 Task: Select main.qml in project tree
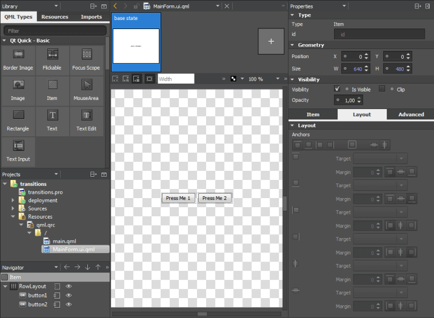[64, 241]
